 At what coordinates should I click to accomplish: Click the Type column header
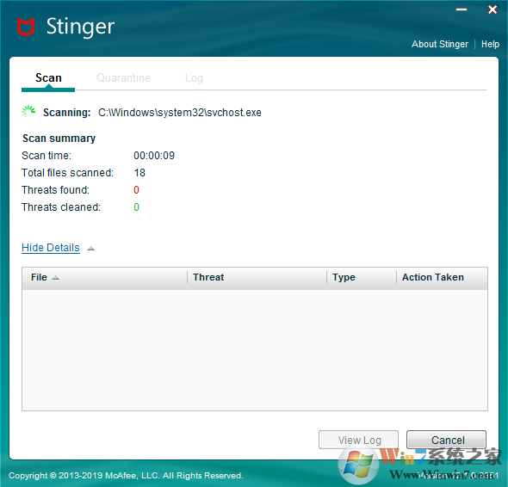coord(362,278)
